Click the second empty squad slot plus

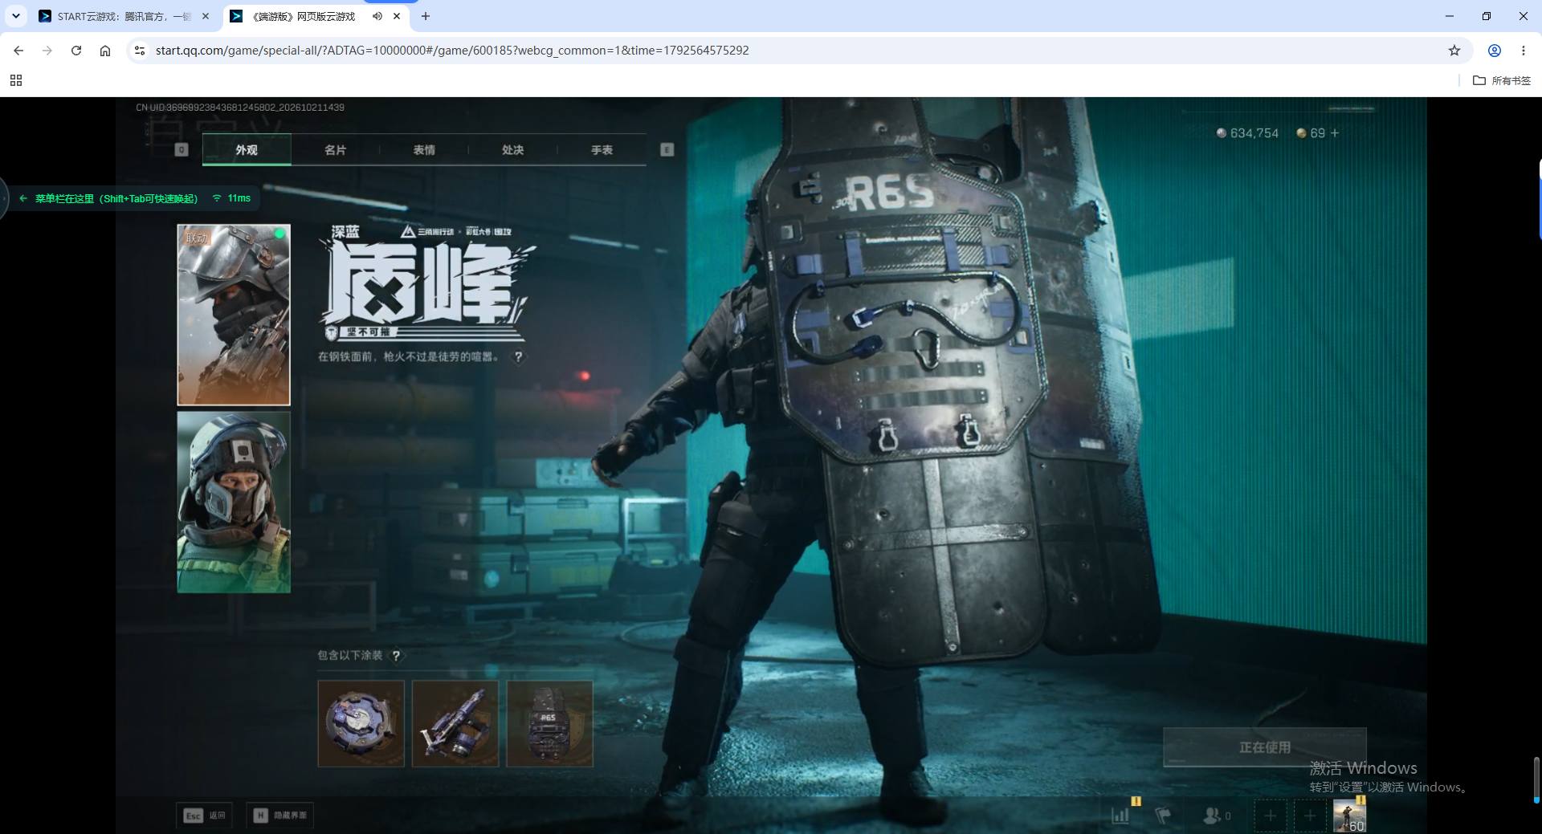point(1309,816)
